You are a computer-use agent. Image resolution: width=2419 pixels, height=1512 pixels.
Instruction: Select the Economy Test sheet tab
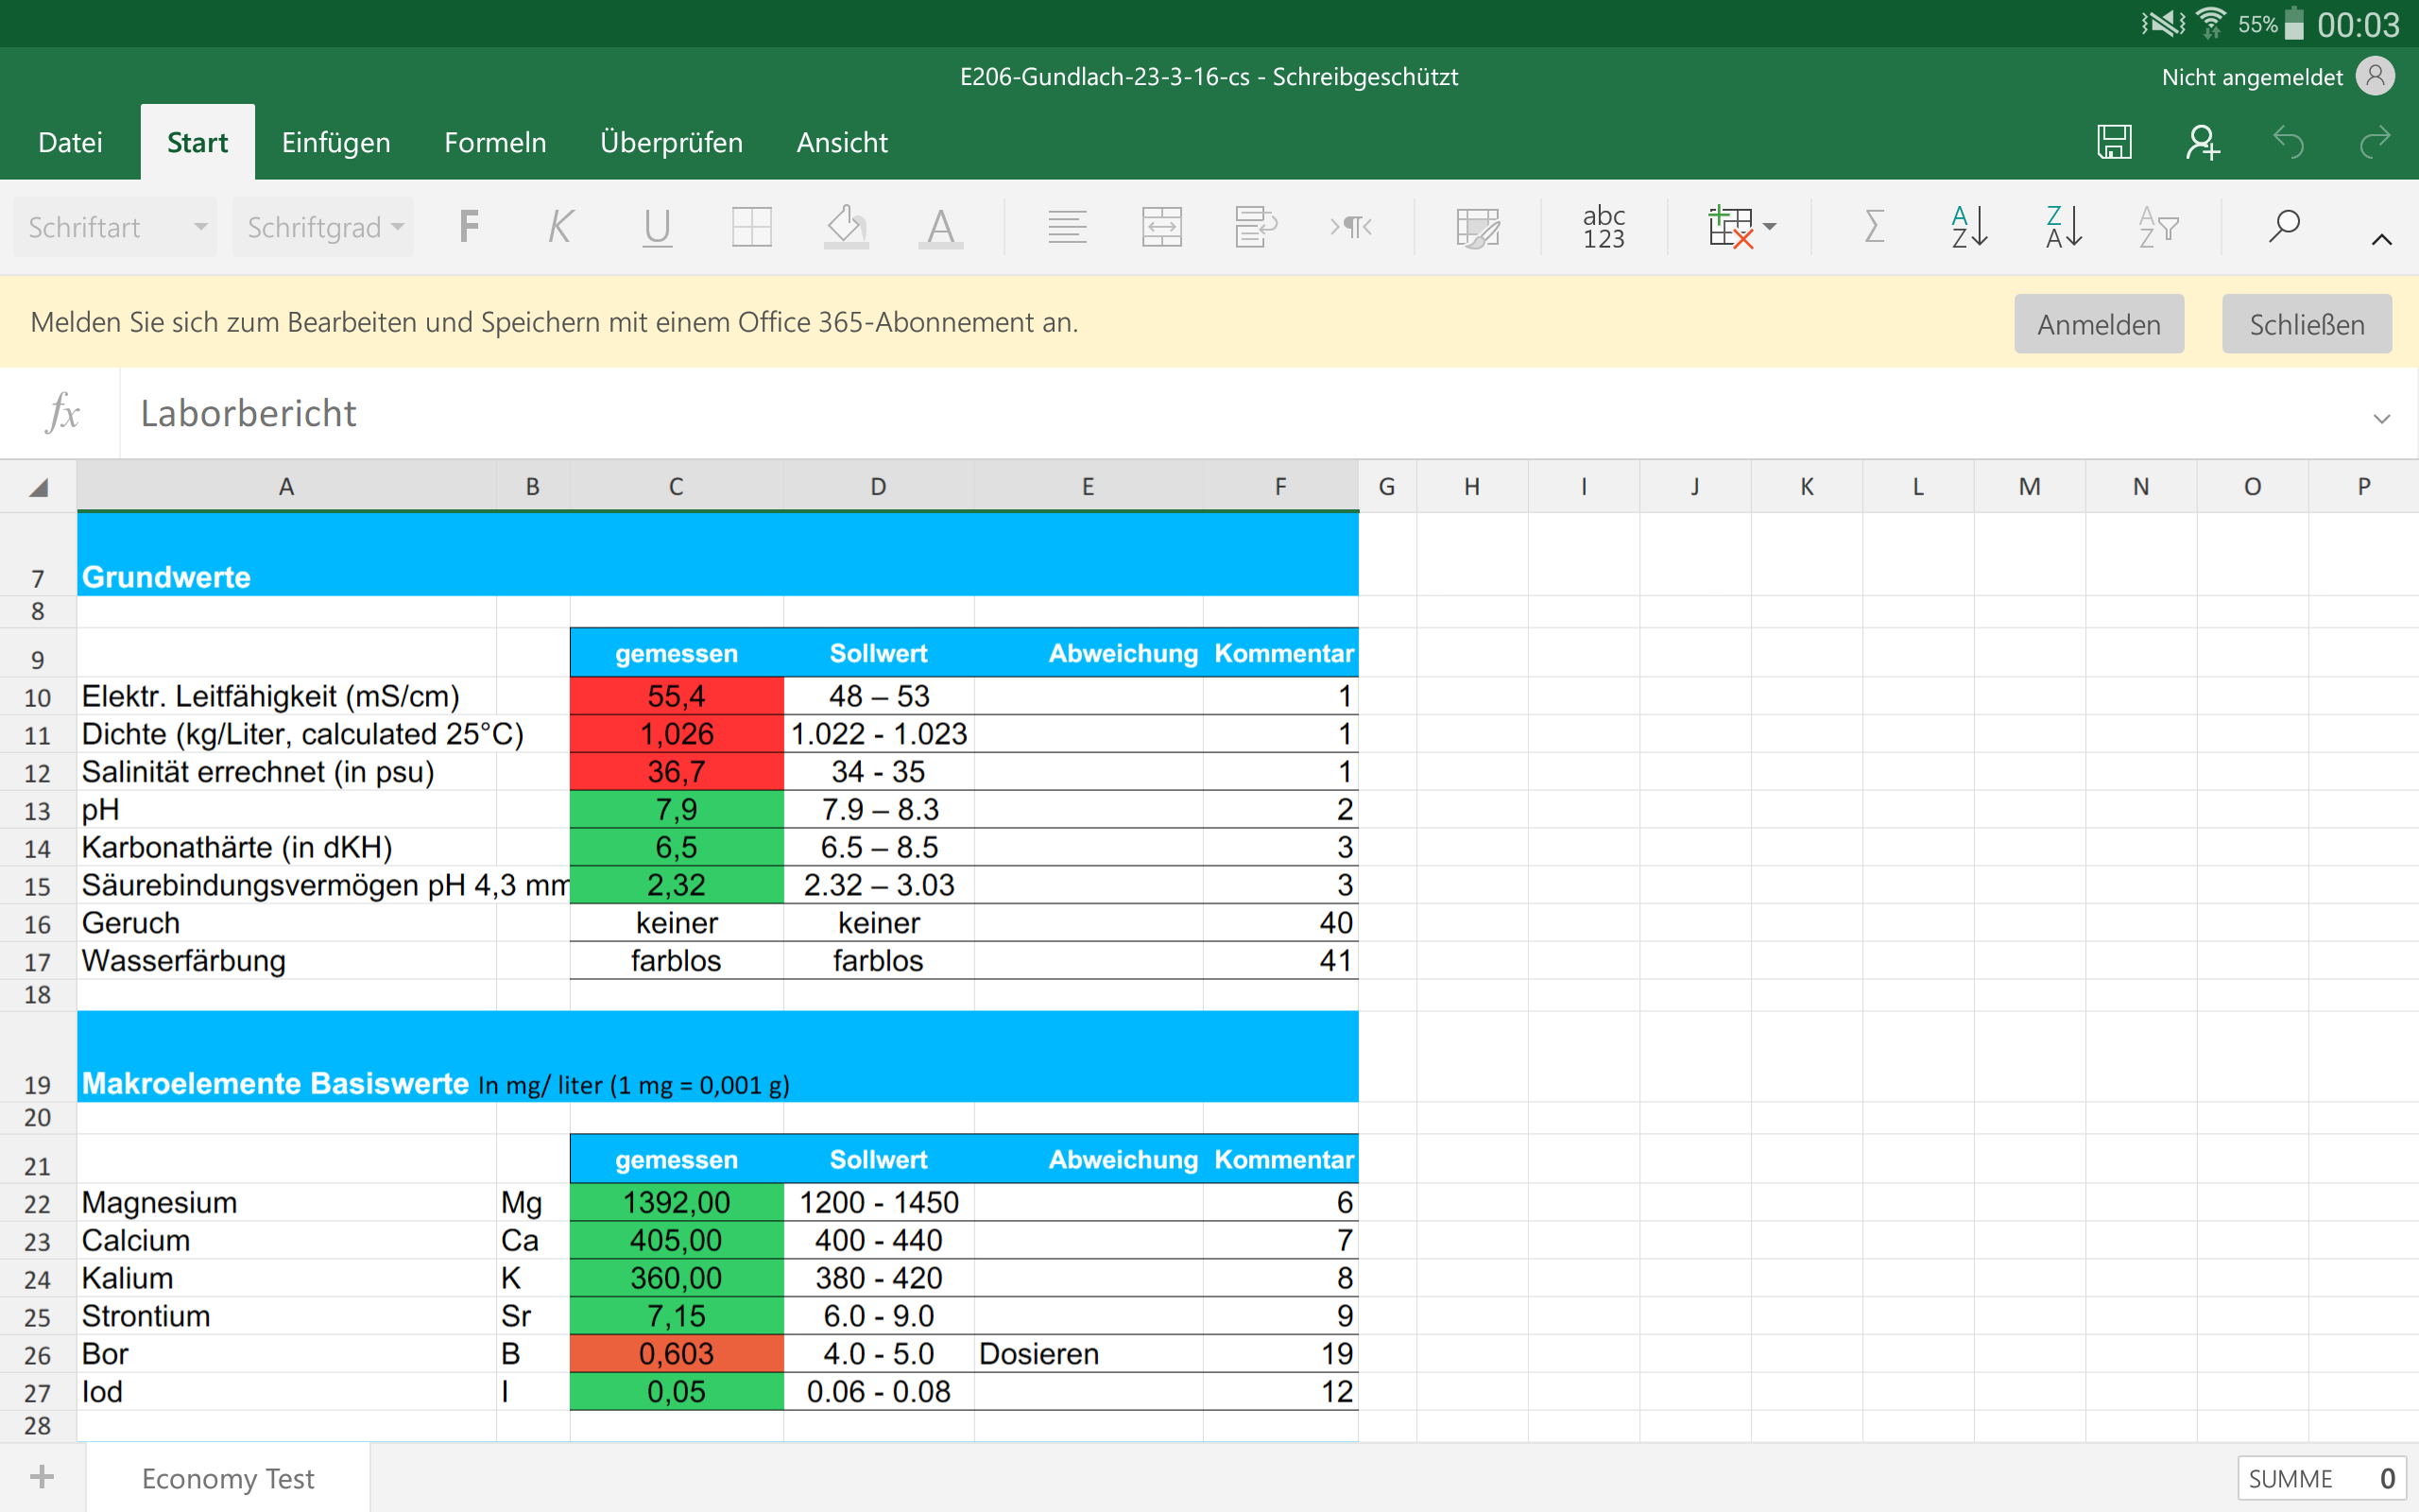(228, 1478)
